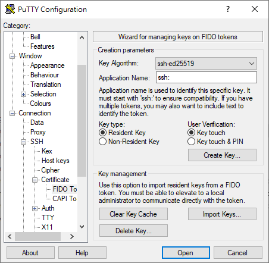Select Features category
The image size is (269, 263).
click(x=42, y=46)
